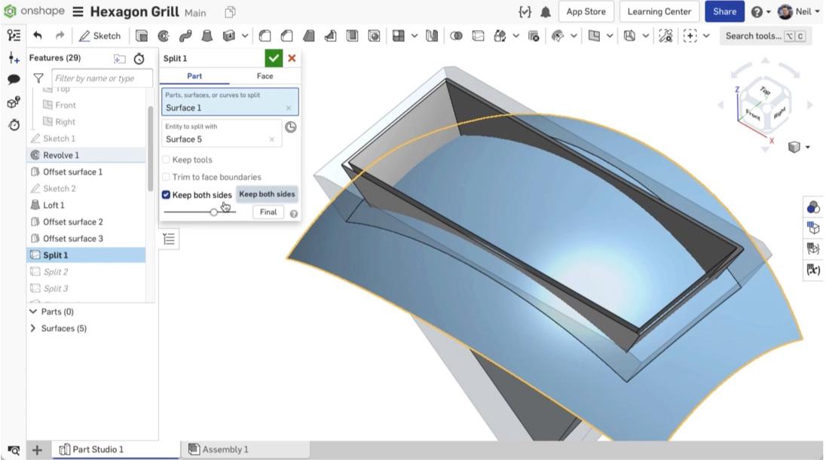Enable Trim to face boundaries
The height and width of the screenshot is (460, 826).
pyautogui.click(x=166, y=177)
